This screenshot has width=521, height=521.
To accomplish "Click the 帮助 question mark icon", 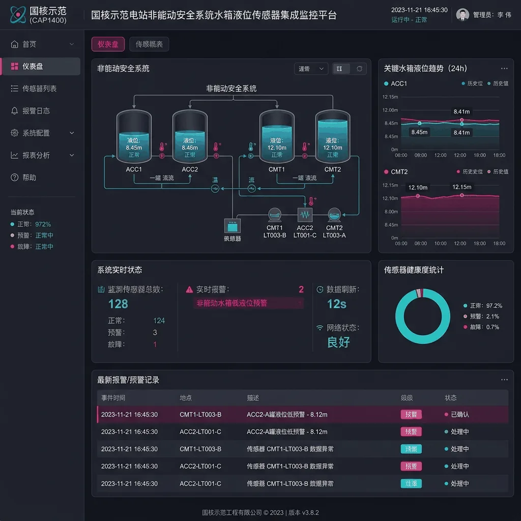I will 14,178.
